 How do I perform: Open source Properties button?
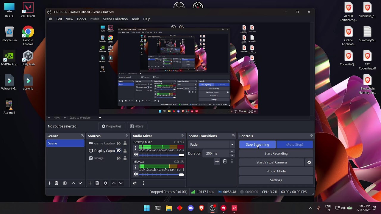pos(112,126)
